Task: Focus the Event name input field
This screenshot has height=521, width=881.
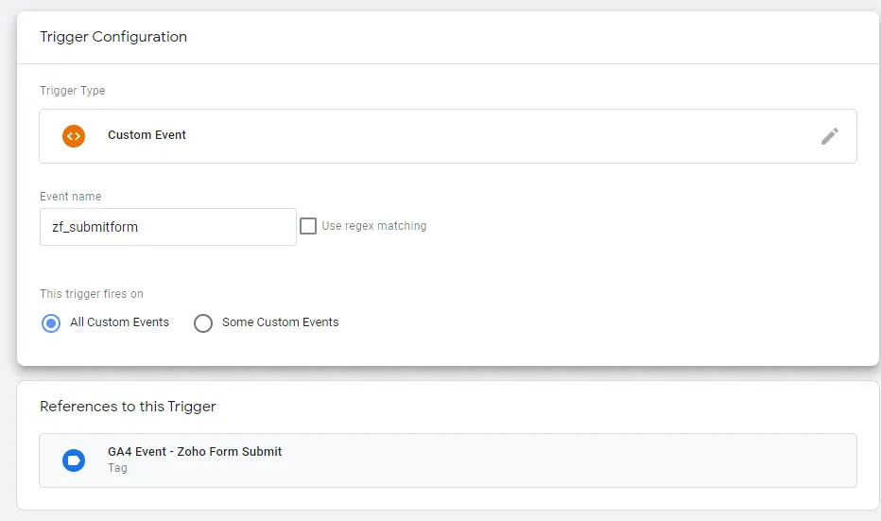Action: coord(189,227)
